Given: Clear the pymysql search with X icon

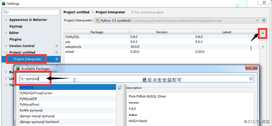Looking at the screenshot, I should click(251, 79).
